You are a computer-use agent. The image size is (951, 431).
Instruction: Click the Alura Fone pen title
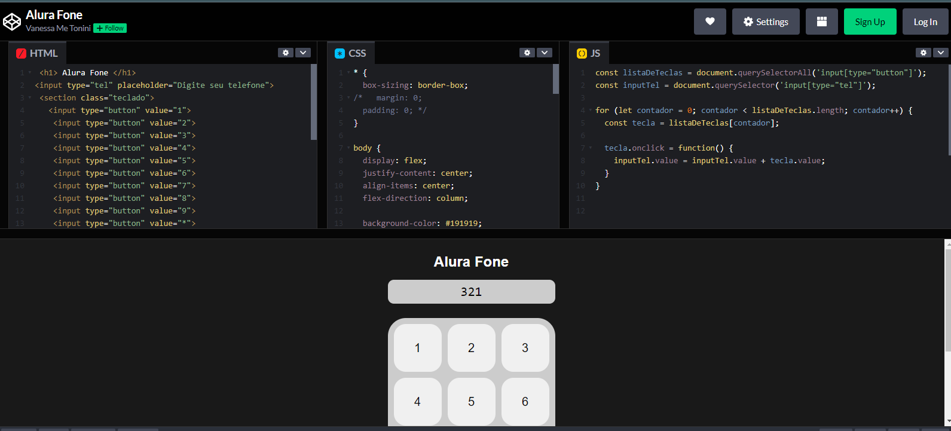[x=54, y=15]
